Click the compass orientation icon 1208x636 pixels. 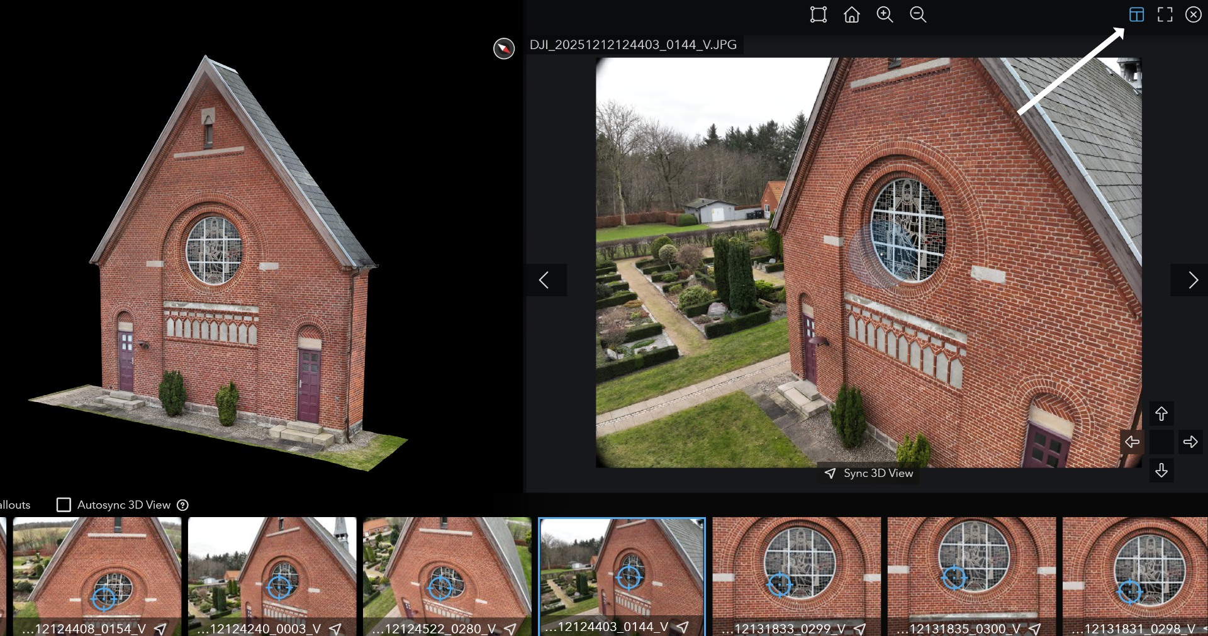tap(503, 48)
